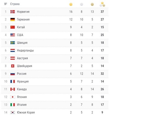Open the Южная Корея country link
The width and height of the screenshot is (155, 116).
(x=26, y=112)
